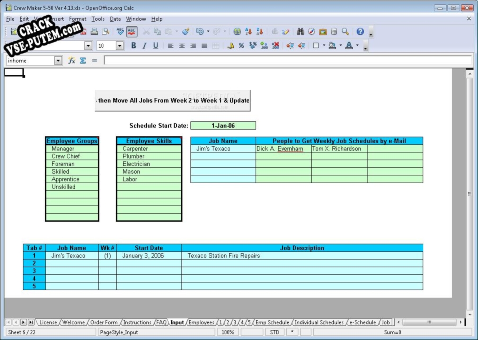Open the Font Size dropdown arrow

119,46
